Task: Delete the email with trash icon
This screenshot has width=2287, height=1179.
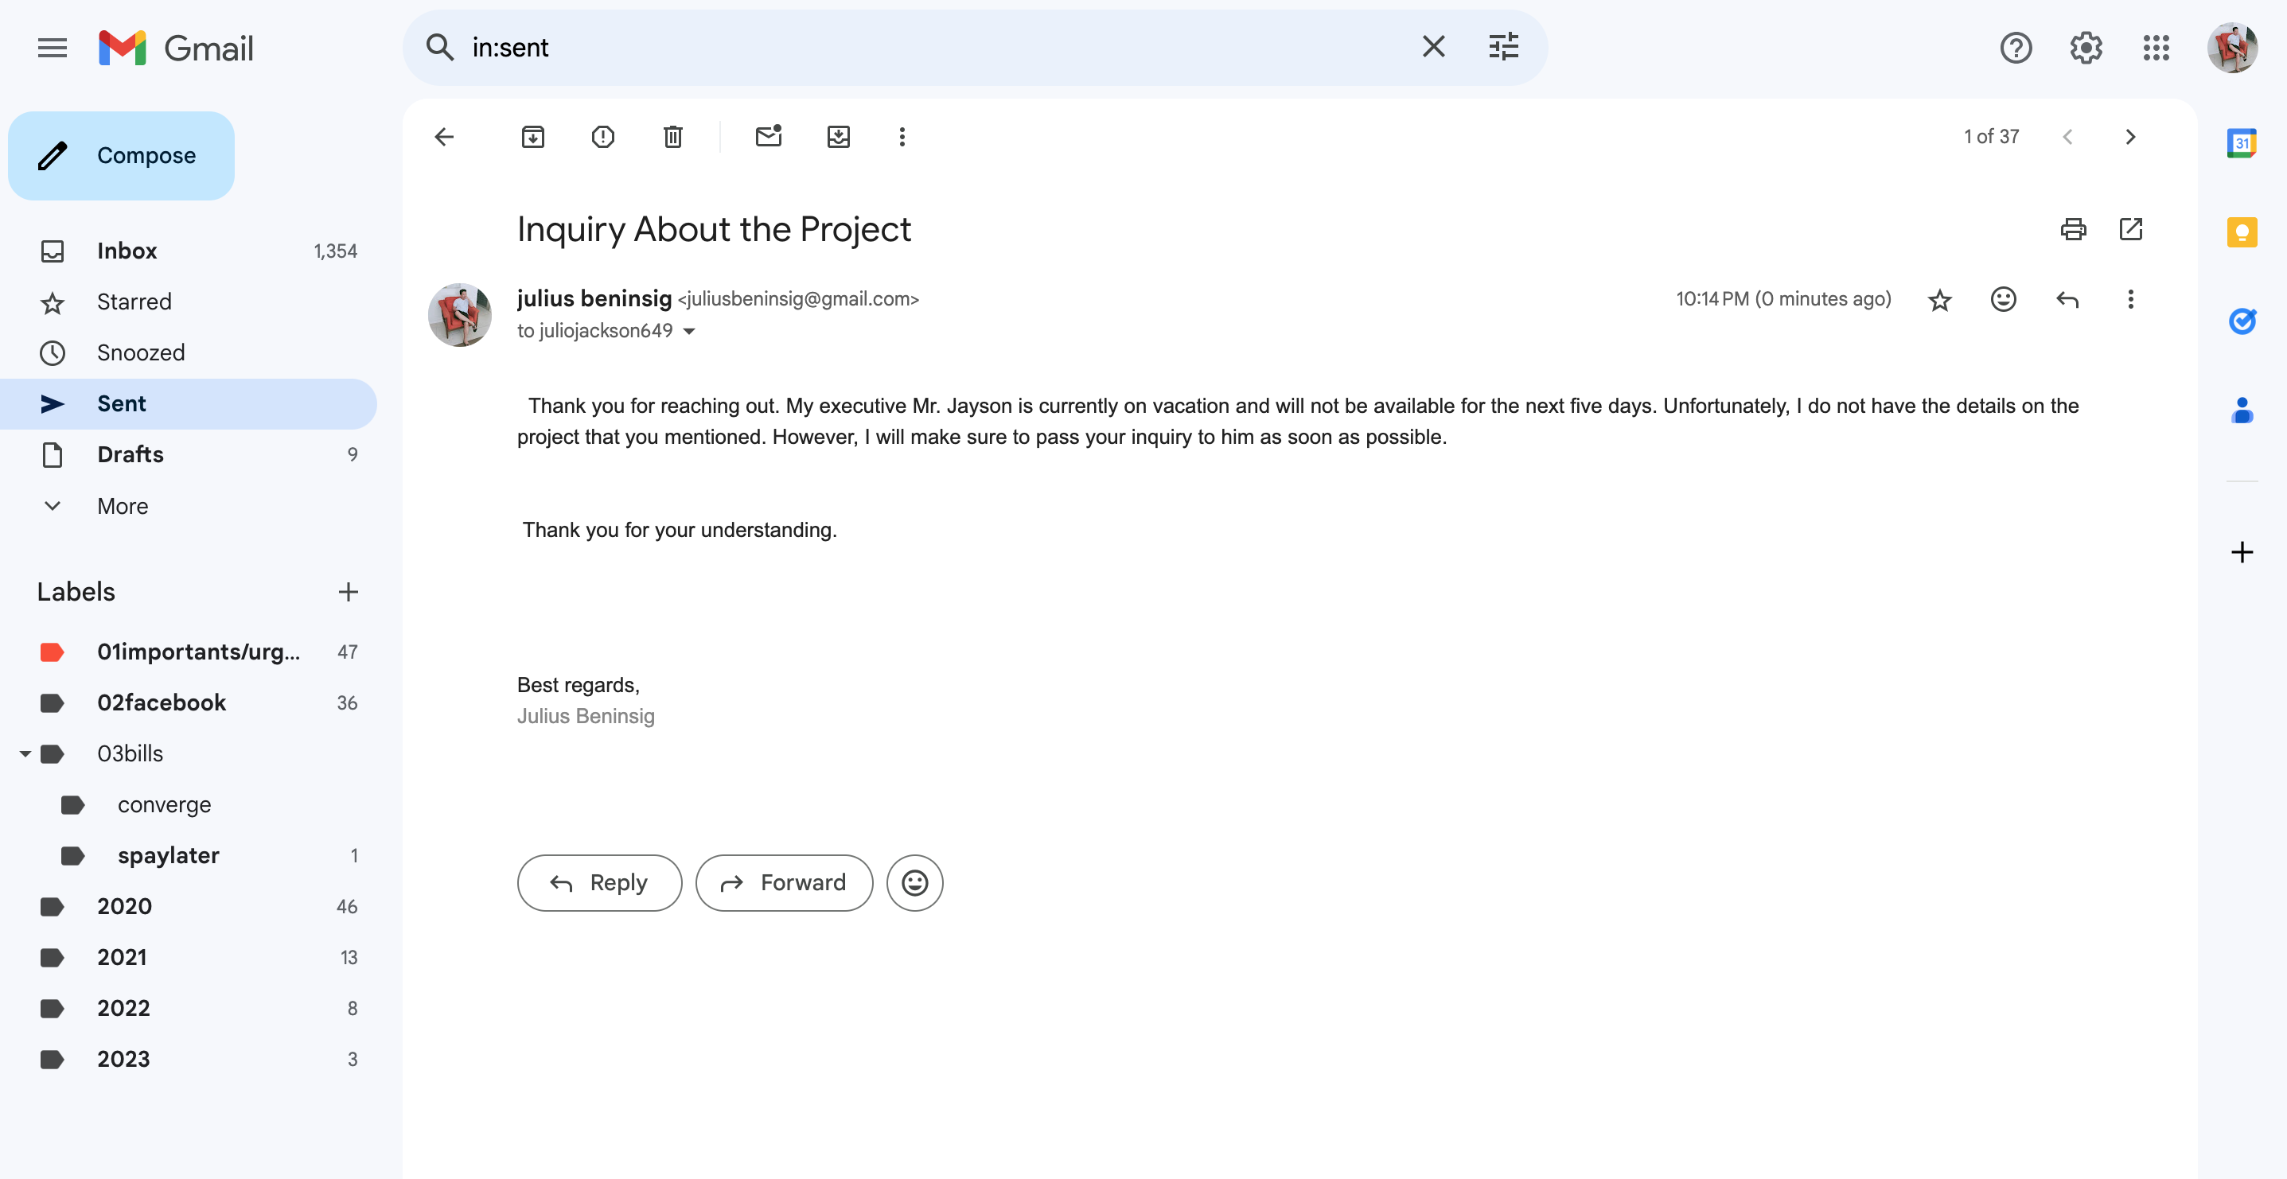Action: (673, 137)
